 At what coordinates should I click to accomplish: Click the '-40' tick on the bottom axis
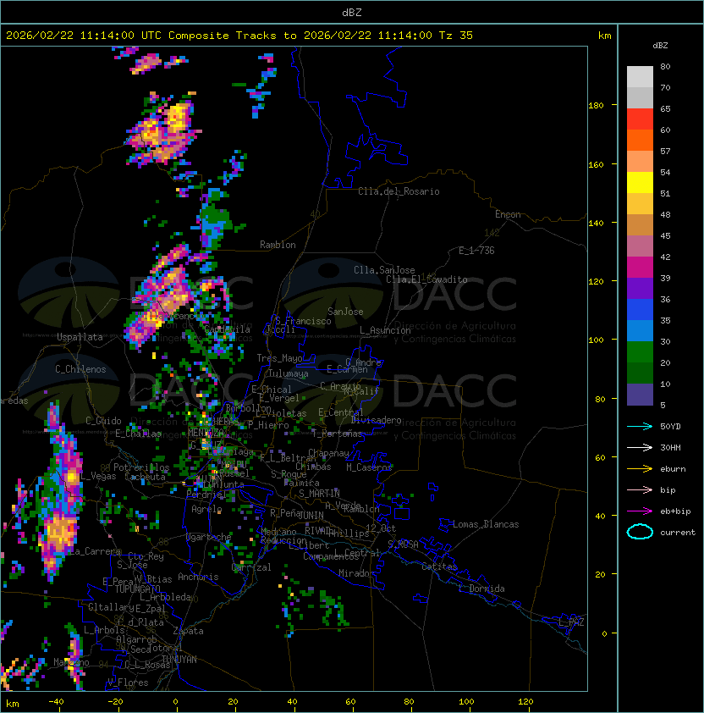click(56, 702)
